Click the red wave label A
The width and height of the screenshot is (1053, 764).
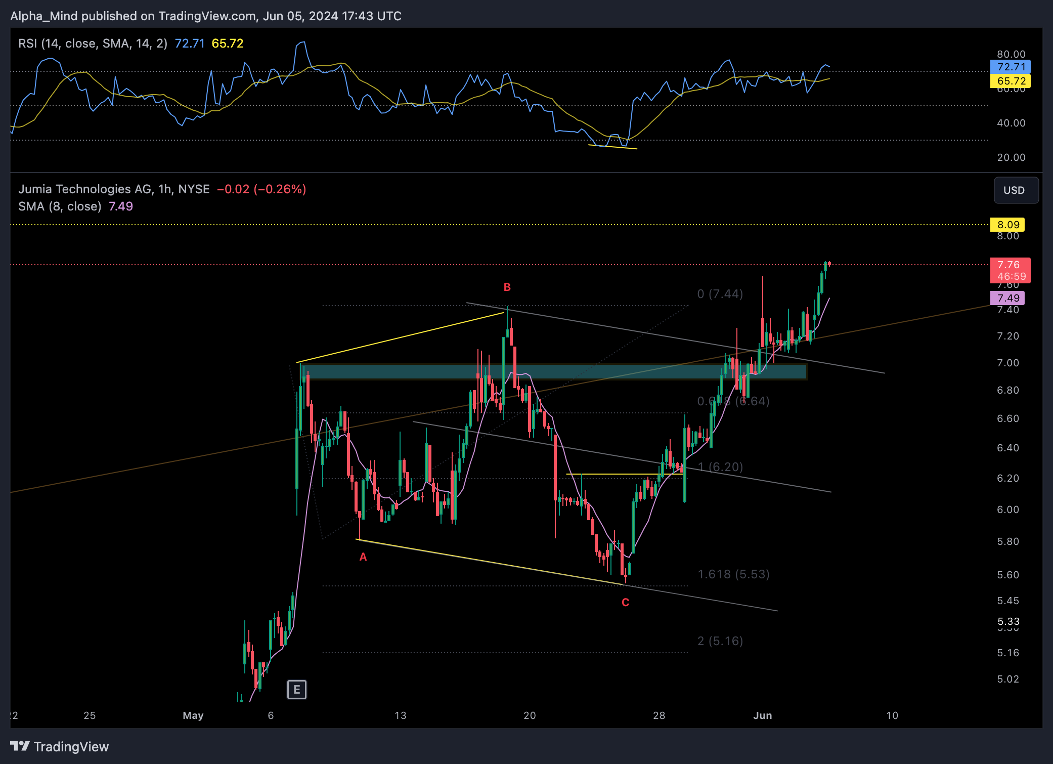pyautogui.click(x=363, y=557)
